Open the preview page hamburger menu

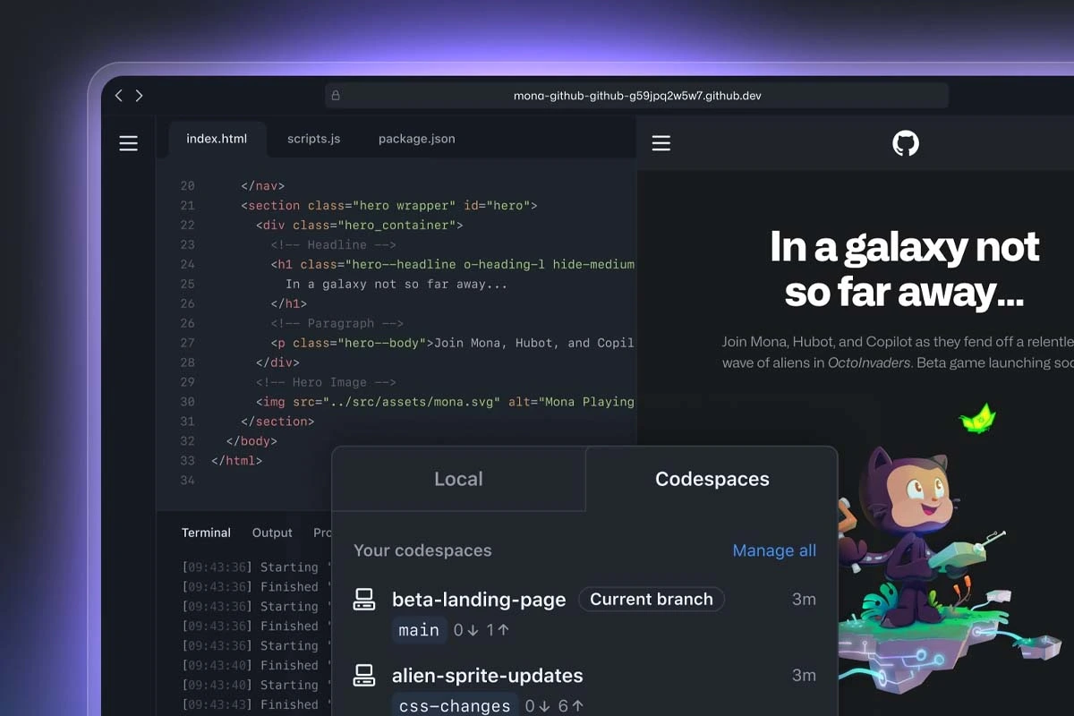coord(661,143)
